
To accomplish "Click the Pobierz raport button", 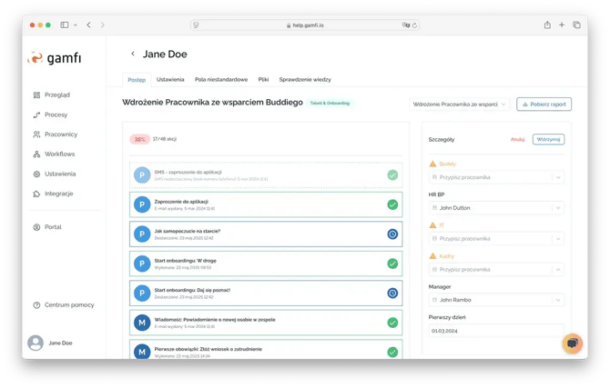I will pos(544,104).
